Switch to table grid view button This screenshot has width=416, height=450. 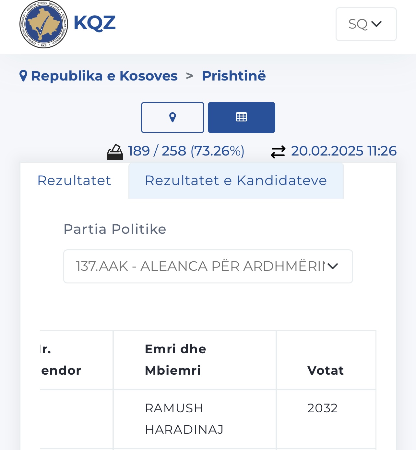click(x=241, y=117)
